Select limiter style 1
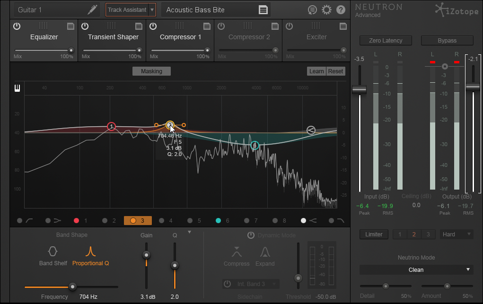The height and width of the screenshot is (304, 483). click(400, 235)
